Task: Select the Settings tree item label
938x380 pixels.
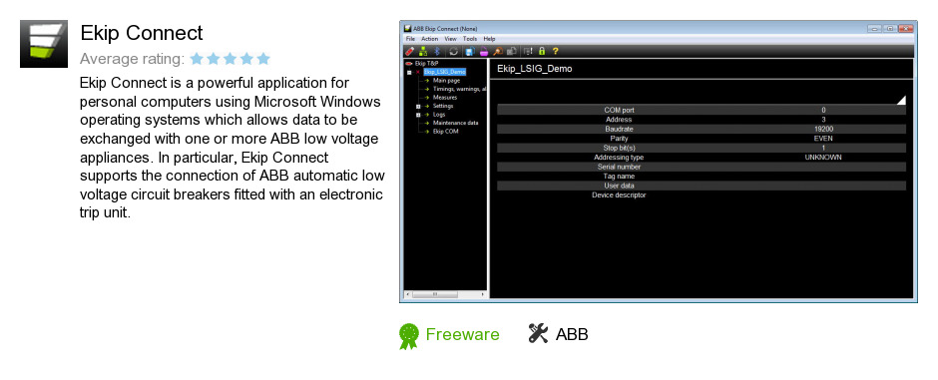Action: pos(443,106)
